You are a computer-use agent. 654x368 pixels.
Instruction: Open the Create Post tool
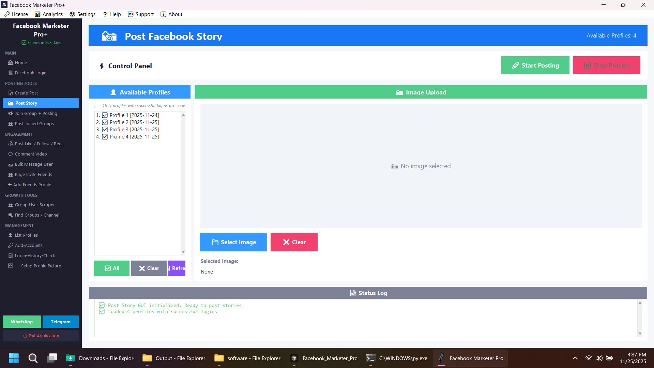26,93
